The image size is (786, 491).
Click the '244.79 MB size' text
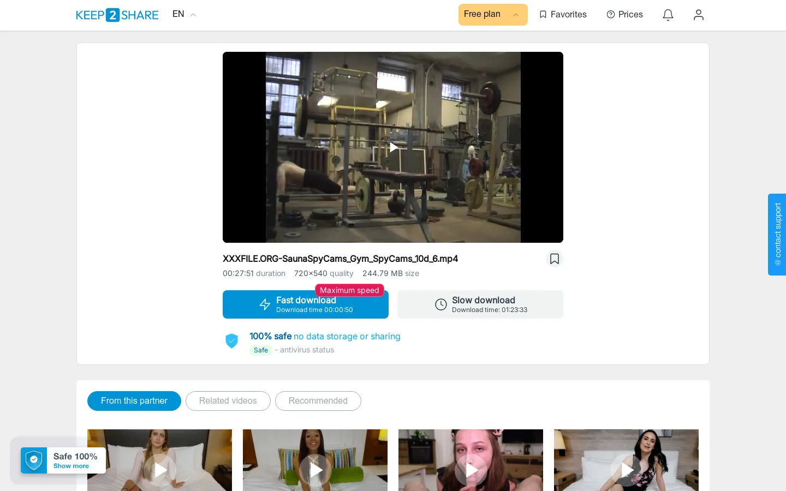[391, 273]
